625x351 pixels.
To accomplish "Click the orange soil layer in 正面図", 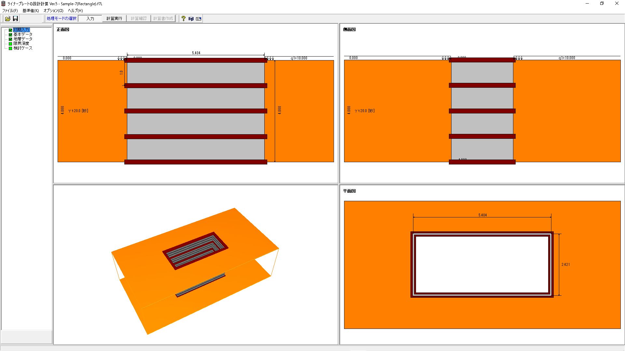I will click(91, 136).
